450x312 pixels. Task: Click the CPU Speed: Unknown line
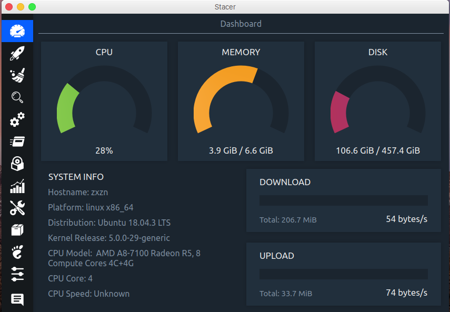(x=88, y=294)
